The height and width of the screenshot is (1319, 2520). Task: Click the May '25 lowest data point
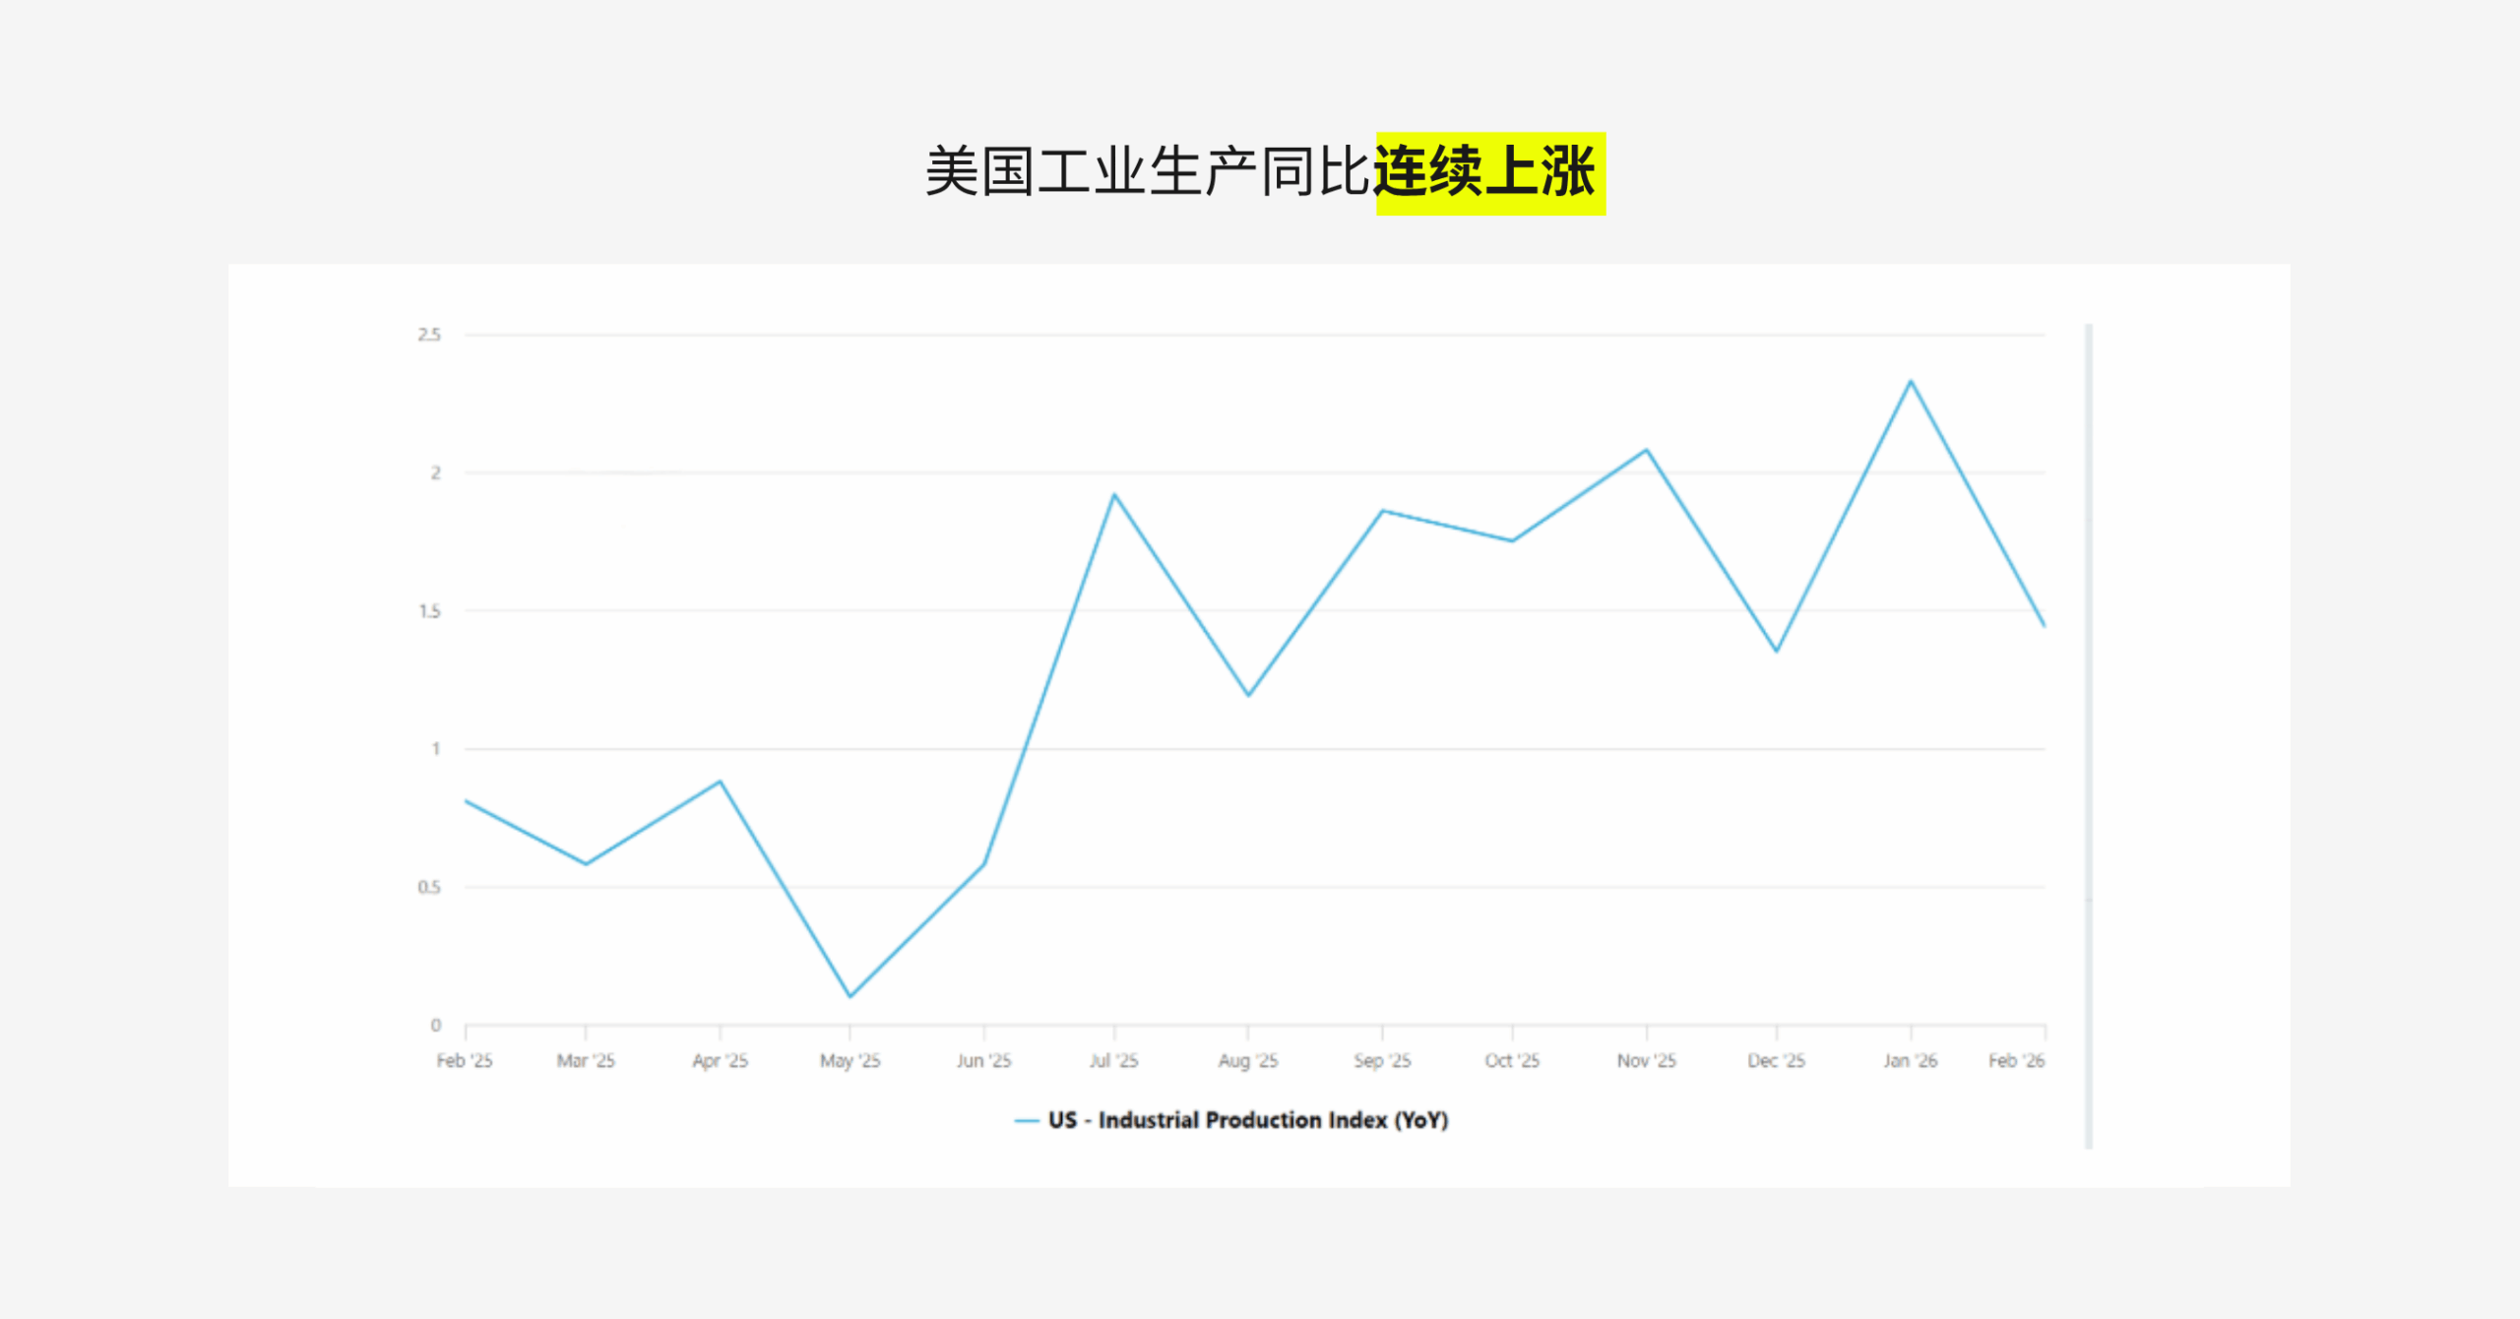pyautogui.click(x=850, y=996)
